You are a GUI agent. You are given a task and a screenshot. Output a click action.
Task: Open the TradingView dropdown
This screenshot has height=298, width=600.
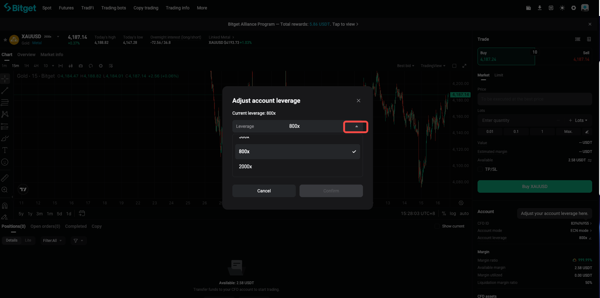tap(433, 66)
